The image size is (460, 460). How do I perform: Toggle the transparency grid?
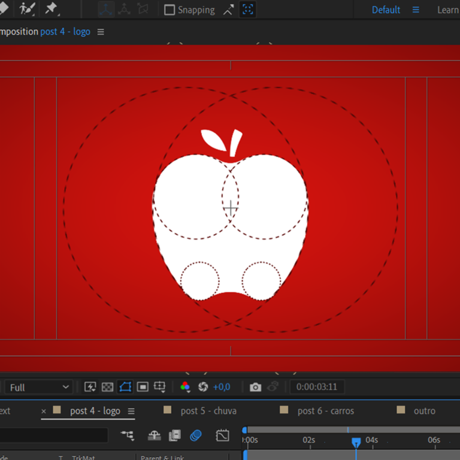click(107, 387)
